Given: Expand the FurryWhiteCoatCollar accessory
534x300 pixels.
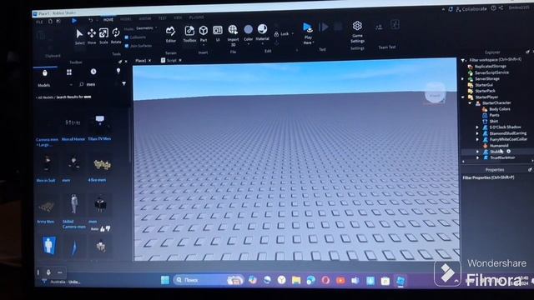Looking at the screenshot, I should point(477,139).
